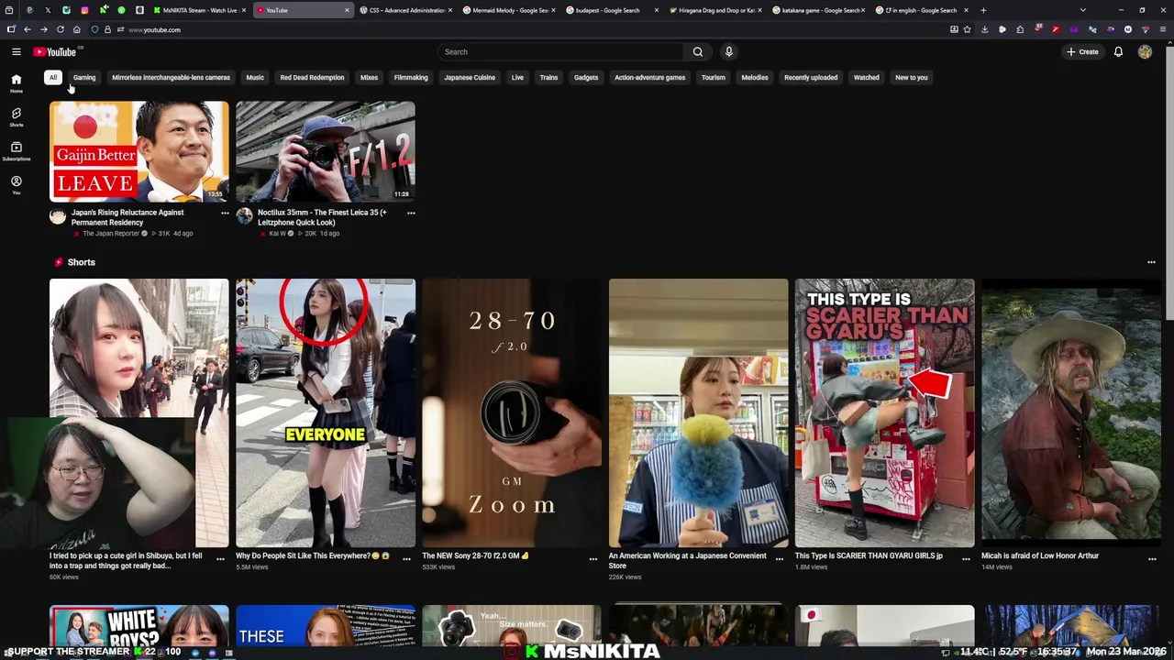Open Kai W channel avatar
This screenshot has width=1174, height=660.
[x=244, y=216]
